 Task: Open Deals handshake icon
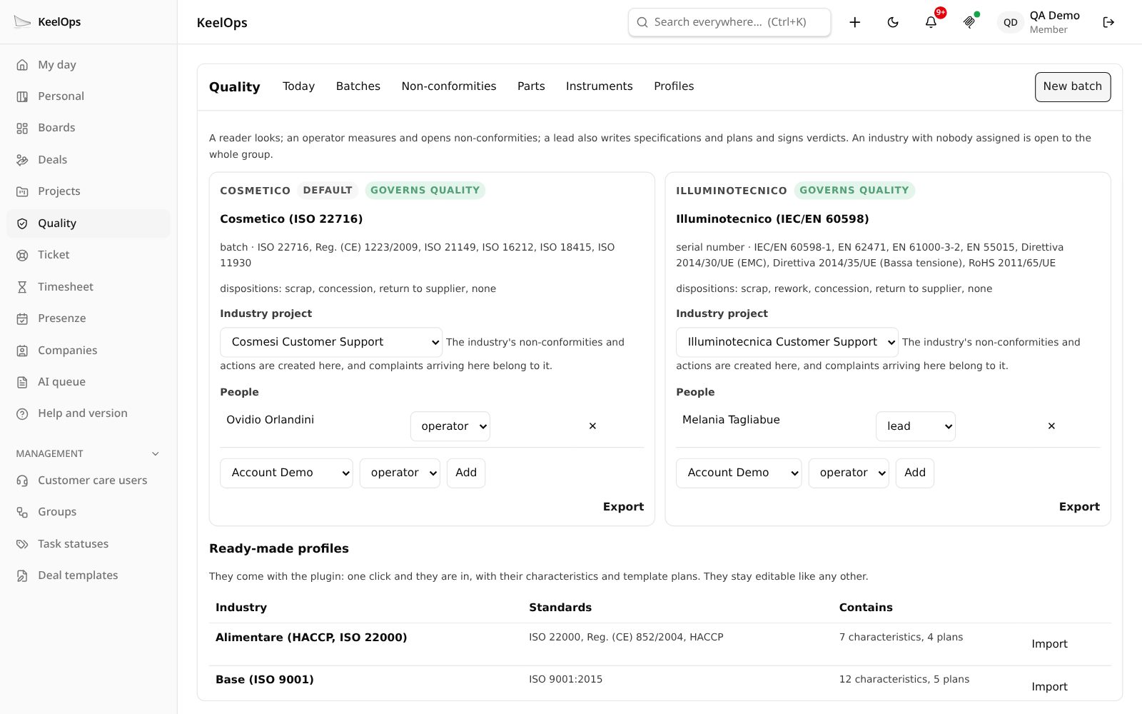22,160
